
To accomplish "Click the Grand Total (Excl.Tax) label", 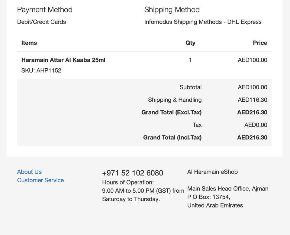I will (x=171, y=113).
